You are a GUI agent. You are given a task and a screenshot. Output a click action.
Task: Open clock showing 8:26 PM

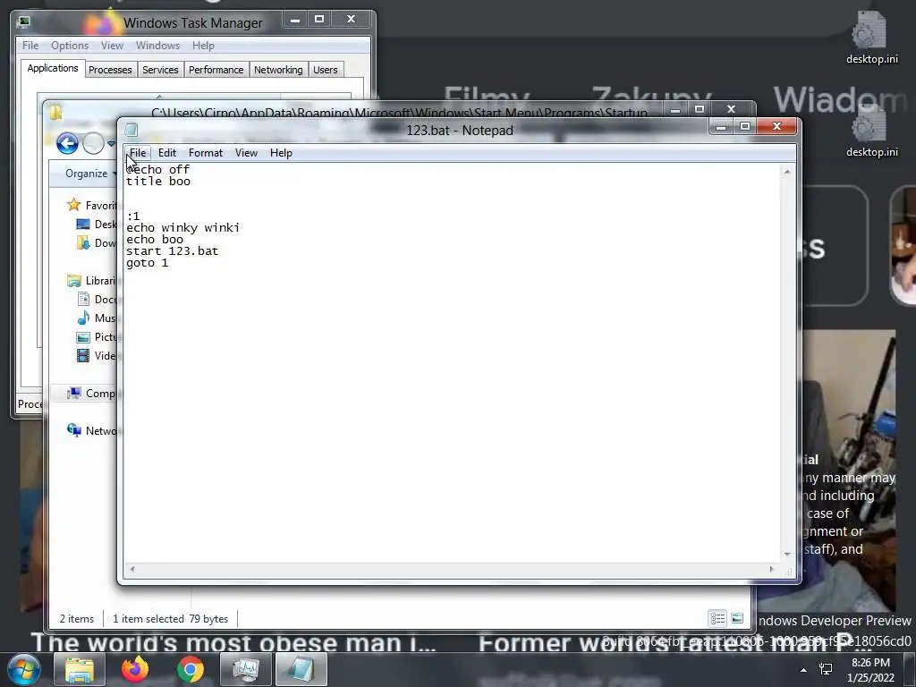tap(870, 670)
